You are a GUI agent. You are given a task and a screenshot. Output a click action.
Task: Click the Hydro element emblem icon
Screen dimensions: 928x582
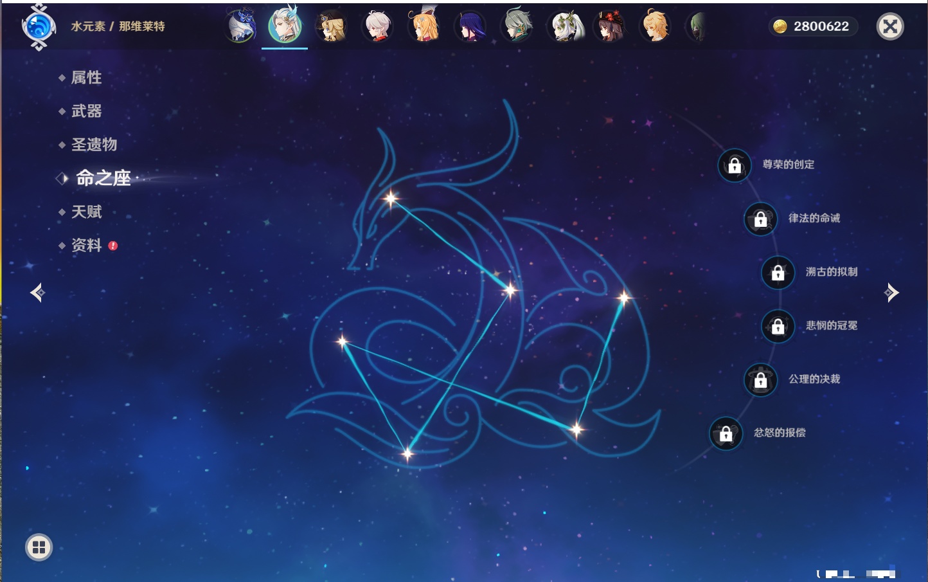tap(39, 27)
